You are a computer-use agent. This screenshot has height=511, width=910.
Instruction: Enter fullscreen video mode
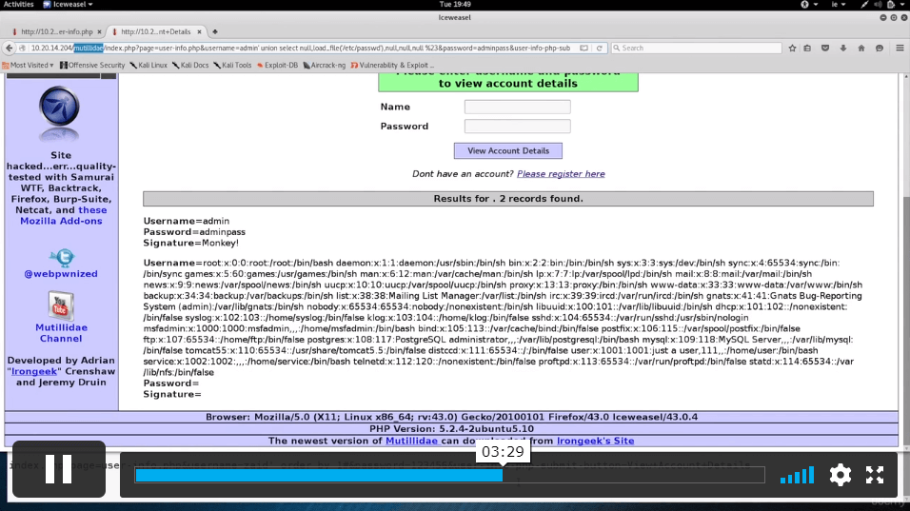click(875, 475)
